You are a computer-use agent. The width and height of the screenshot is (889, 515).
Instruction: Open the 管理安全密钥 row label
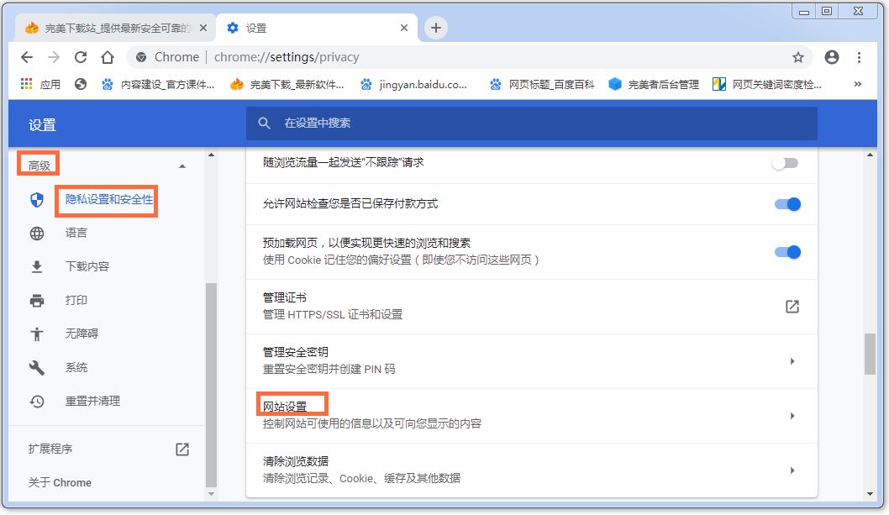tap(296, 352)
